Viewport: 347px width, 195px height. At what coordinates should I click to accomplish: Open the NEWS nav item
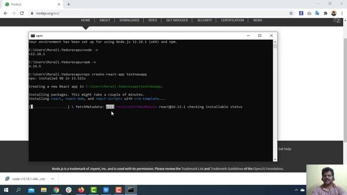[258, 20]
